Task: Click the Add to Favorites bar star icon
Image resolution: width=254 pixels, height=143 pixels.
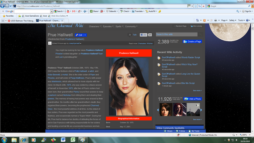Action: [19, 16]
